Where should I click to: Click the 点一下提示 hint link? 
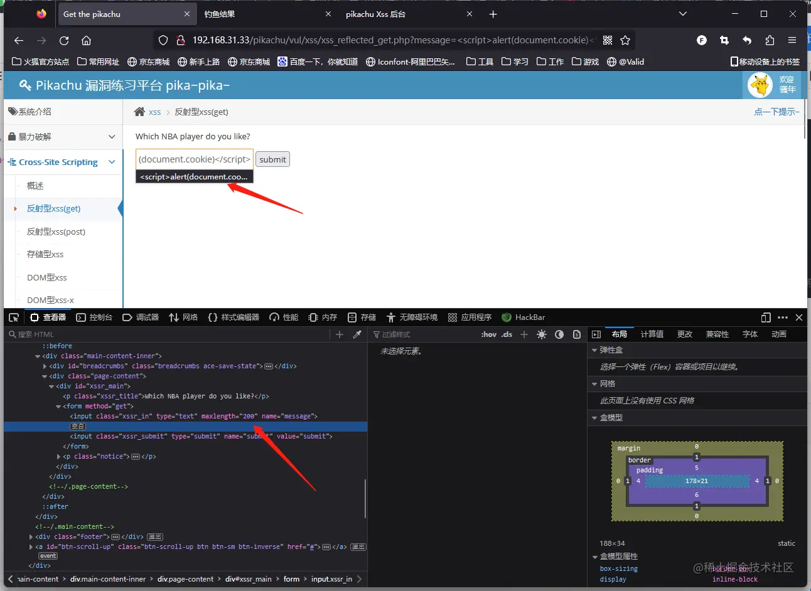tap(776, 112)
